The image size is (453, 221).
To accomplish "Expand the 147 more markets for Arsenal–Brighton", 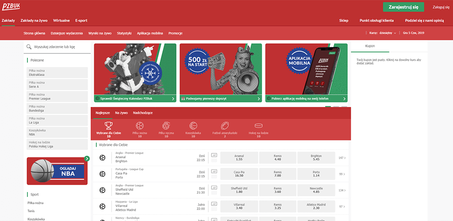I will click(342, 158).
